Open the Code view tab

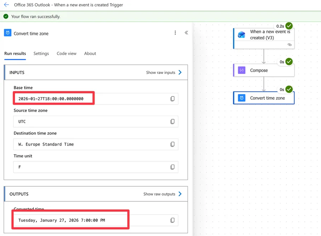pos(66,54)
